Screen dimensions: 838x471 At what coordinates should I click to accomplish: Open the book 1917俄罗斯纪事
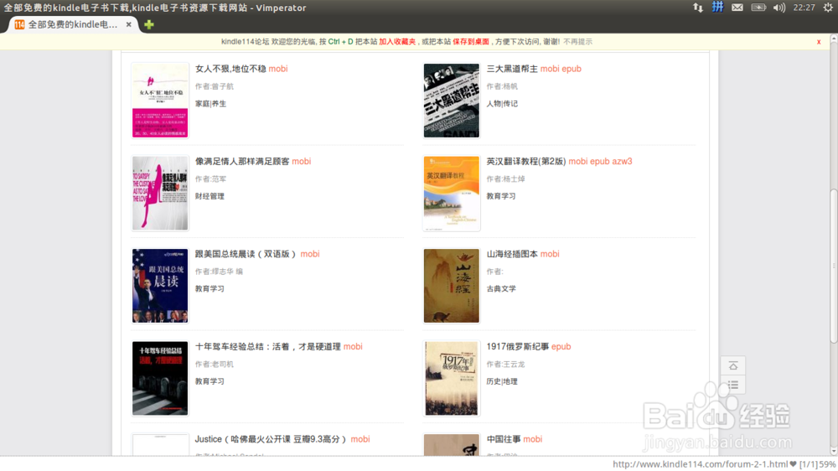517,346
